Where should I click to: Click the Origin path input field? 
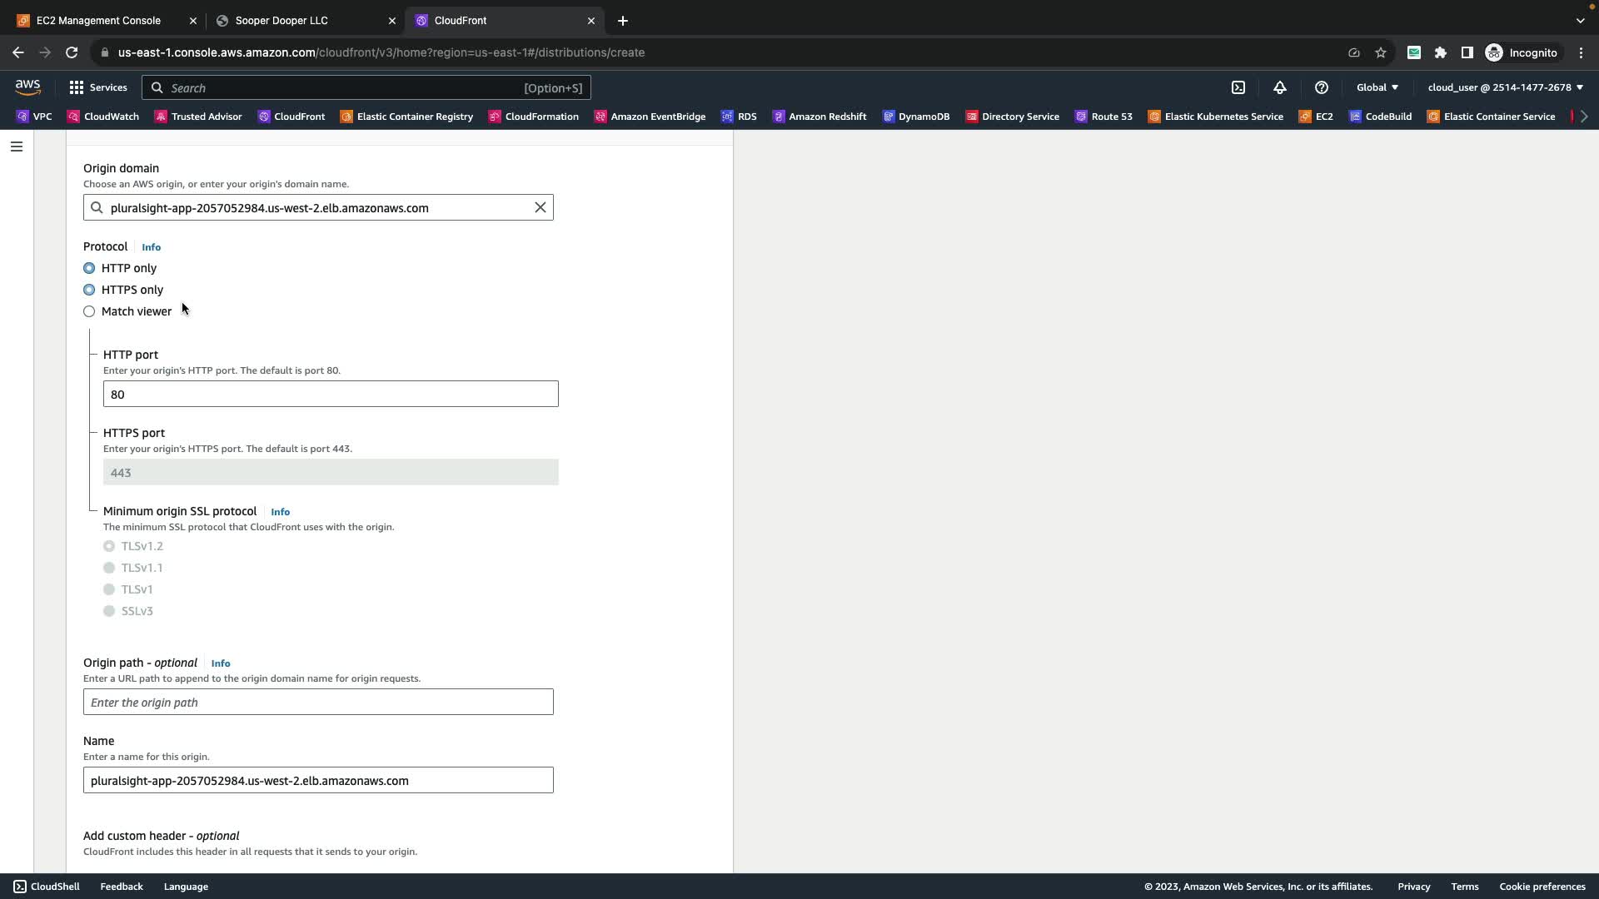click(318, 702)
